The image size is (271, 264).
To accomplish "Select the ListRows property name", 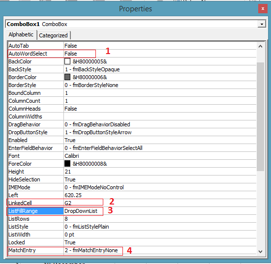I will 19,219.
